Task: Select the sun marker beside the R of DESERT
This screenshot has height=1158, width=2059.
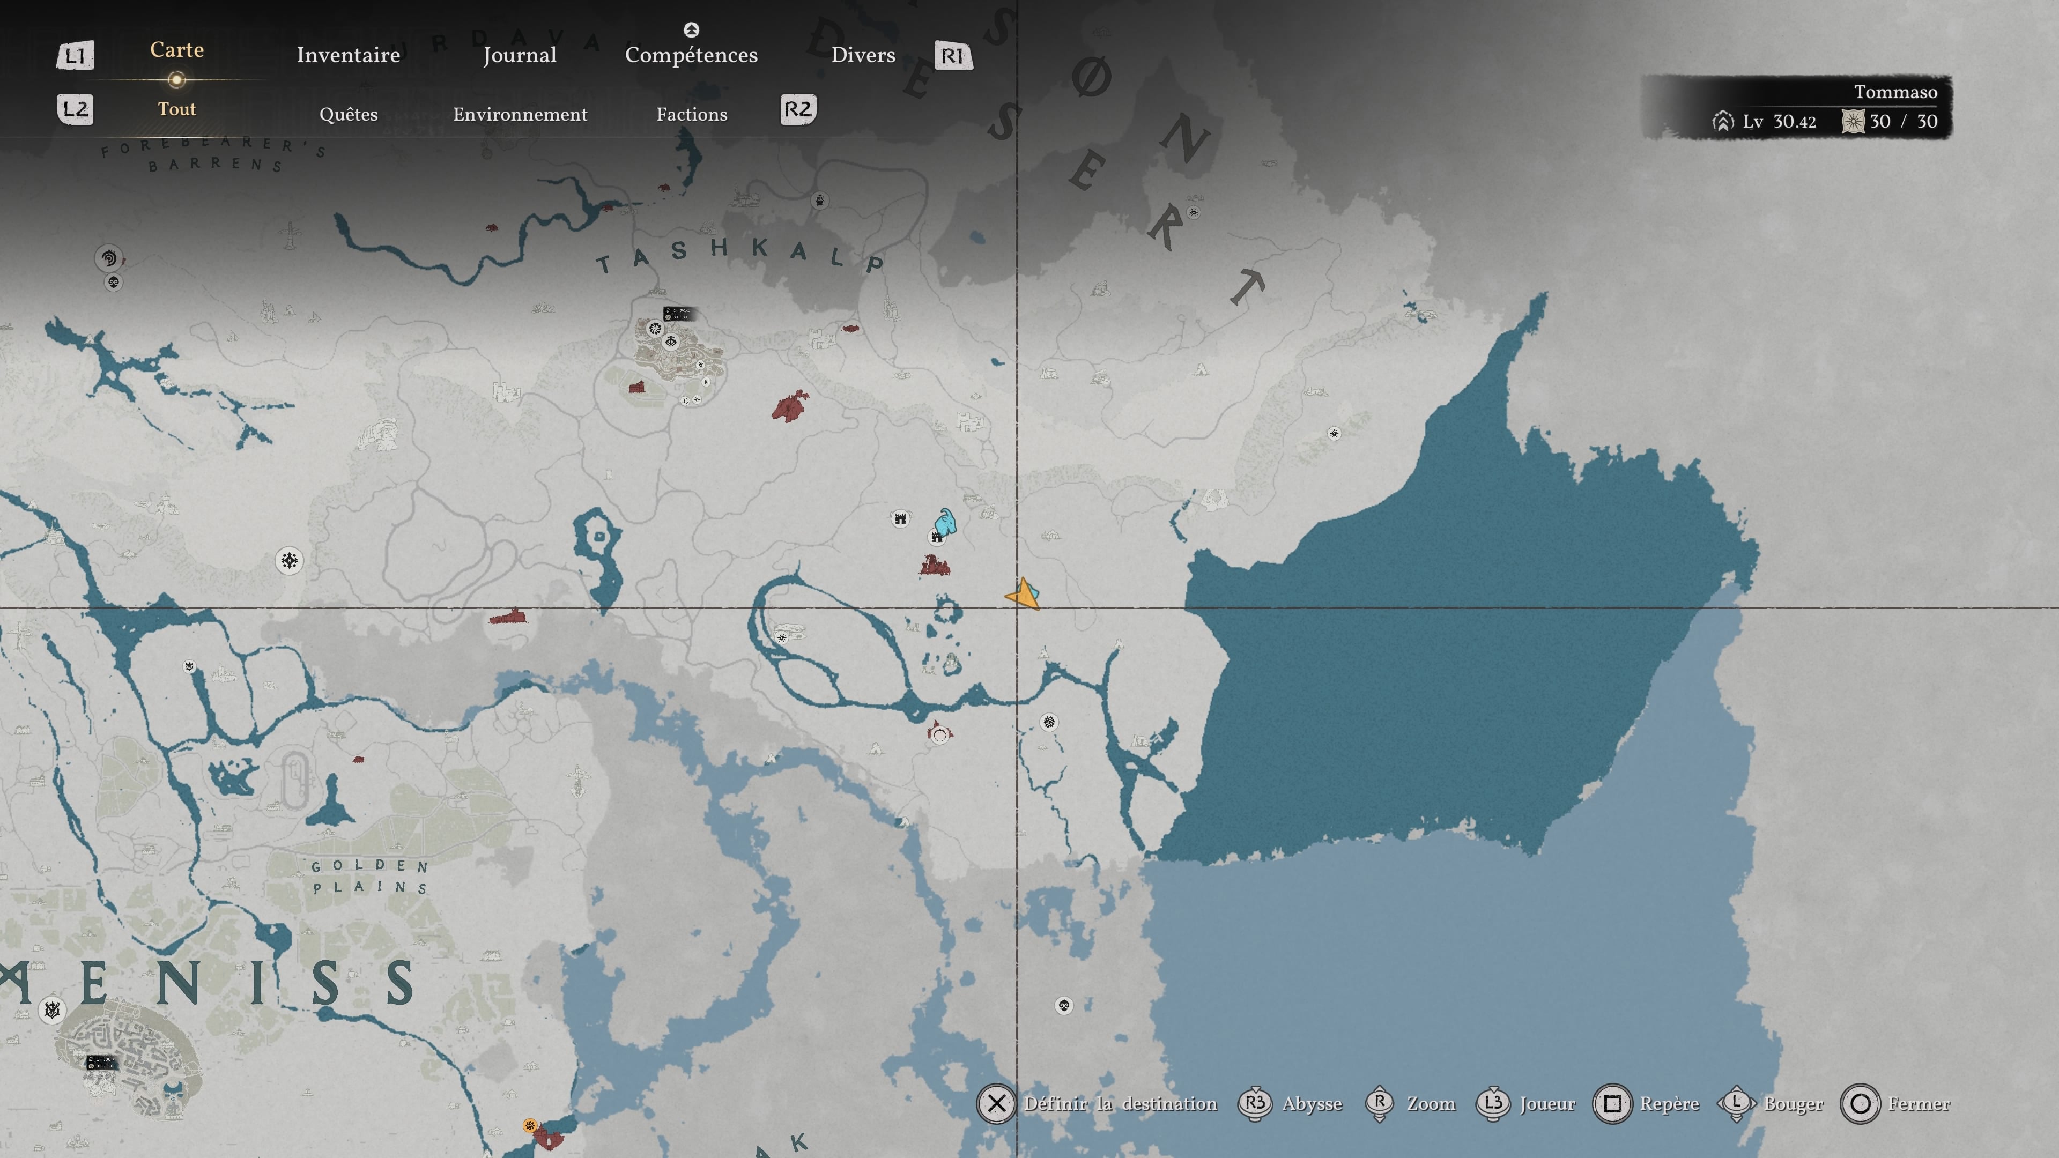Action: click(1194, 212)
